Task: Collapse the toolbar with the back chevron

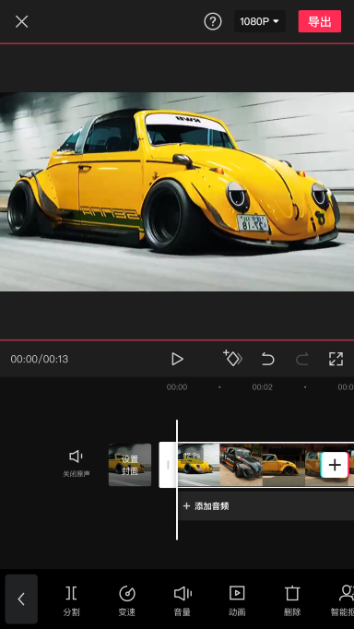Action: [21, 599]
